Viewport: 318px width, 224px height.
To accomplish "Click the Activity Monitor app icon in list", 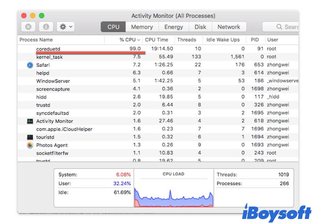I will coord(30,121).
